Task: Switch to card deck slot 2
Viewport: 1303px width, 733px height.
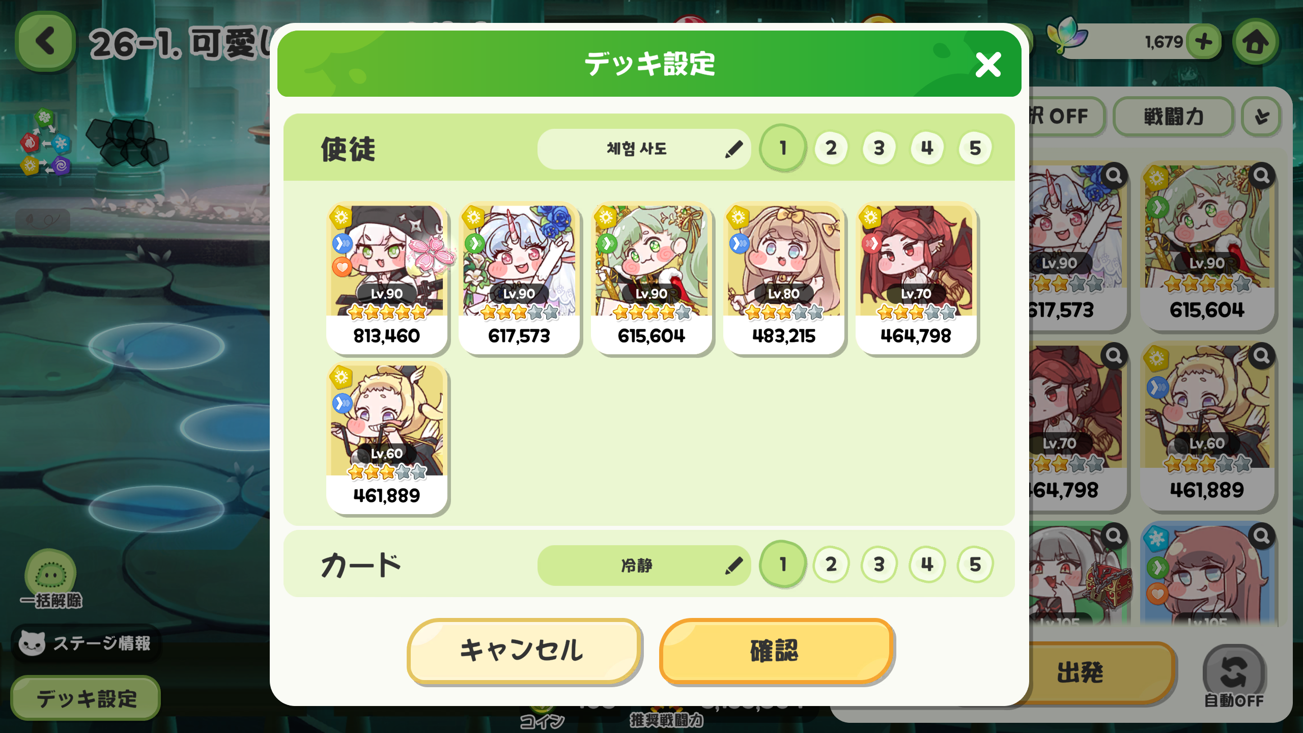Action: coord(831,565)
